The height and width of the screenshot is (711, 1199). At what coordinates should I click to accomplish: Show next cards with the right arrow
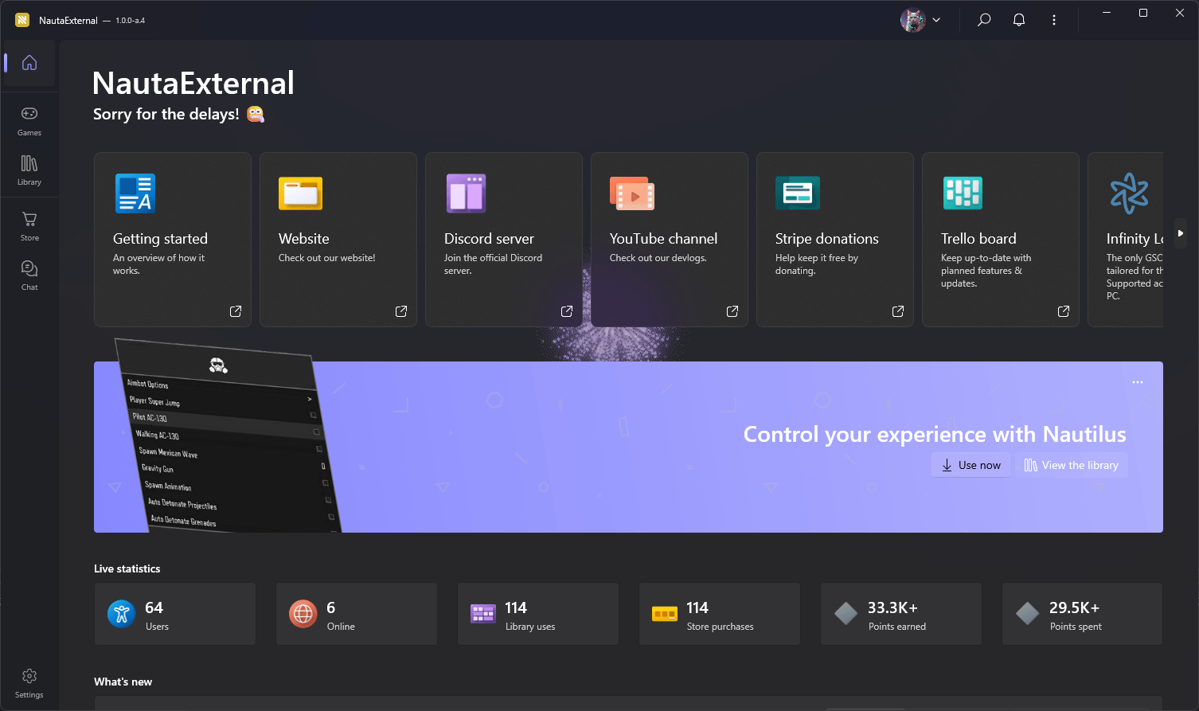tap(1181, 233)
